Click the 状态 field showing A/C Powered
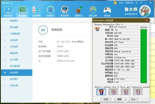The image size is (155, 104). [x=127, y=27]
